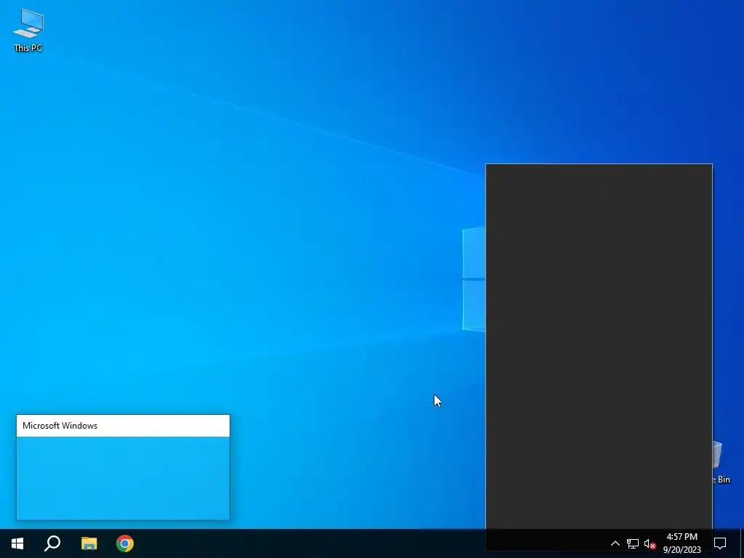Open the Windows Start menu
This screenshot has width=744, height=558.
coord(17,543)
